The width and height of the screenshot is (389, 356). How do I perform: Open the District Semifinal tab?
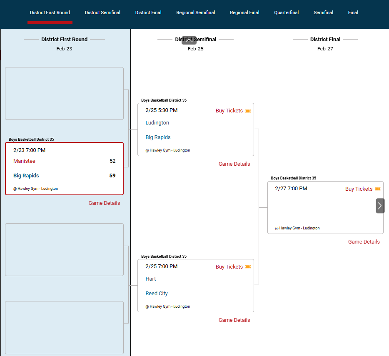click(x=102, y=12)
